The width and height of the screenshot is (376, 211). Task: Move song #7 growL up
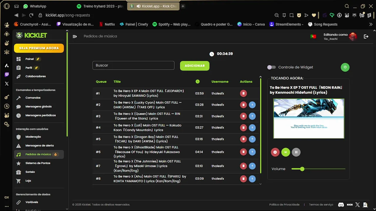252,166
